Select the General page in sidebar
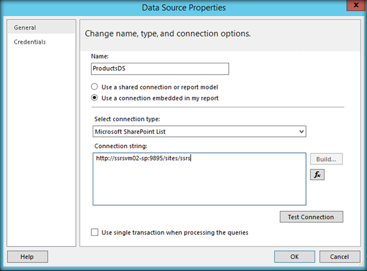 point(25,28)
